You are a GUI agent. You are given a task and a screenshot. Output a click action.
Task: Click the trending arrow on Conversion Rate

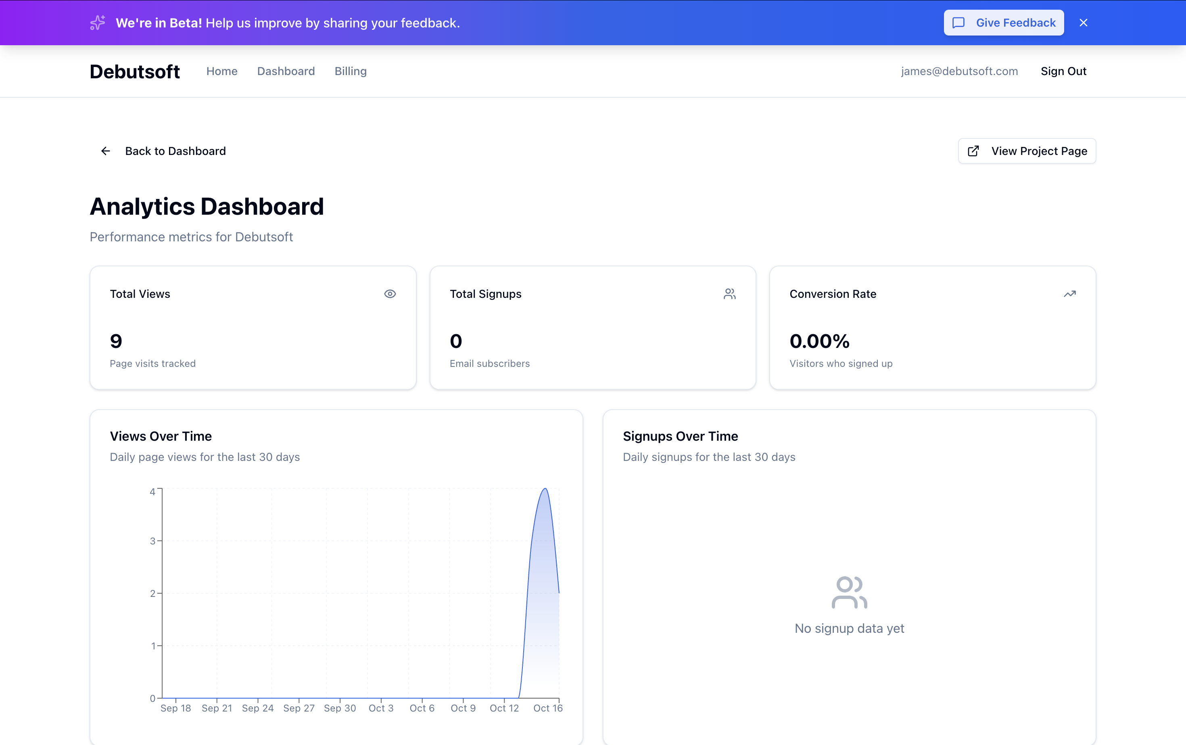coord(1069,294)
